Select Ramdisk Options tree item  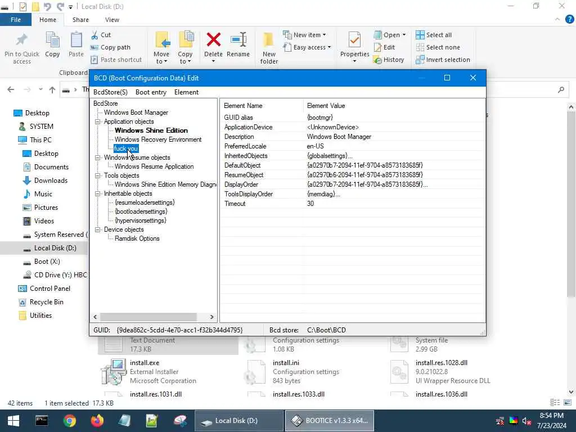(x=137, y=238)
